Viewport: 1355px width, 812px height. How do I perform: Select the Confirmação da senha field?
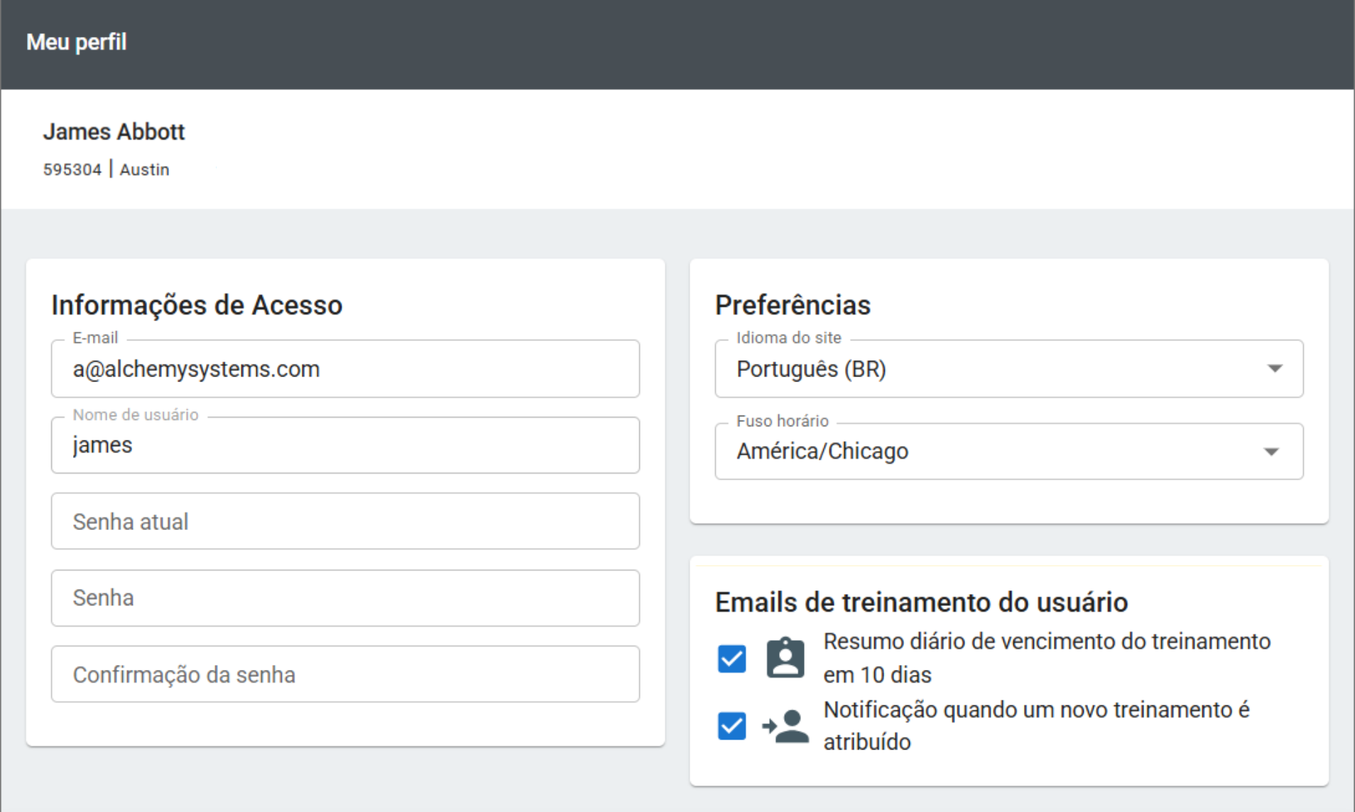tap(344, 673)
